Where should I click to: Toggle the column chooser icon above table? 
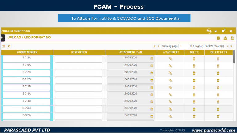click(4, 46)
